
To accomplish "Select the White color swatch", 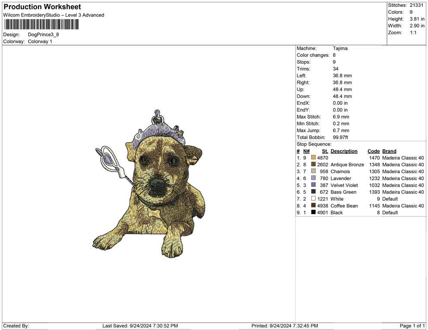I will coord(313,198).
